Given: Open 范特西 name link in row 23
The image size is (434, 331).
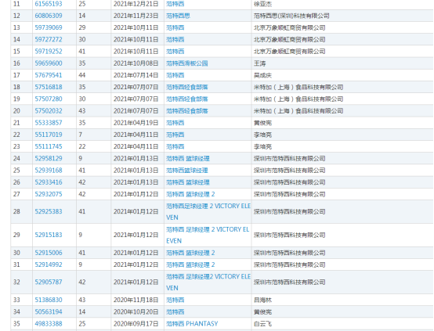Looking at the screenshot, I should coord(175,146).
